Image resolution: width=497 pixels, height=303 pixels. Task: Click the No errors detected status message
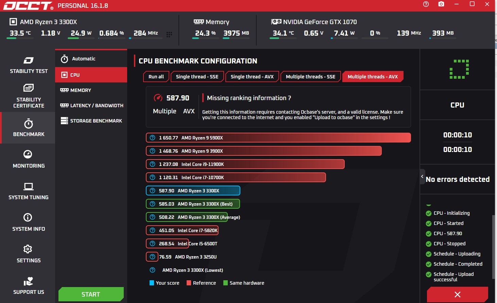pyautogui.click(x=458, y=179)
